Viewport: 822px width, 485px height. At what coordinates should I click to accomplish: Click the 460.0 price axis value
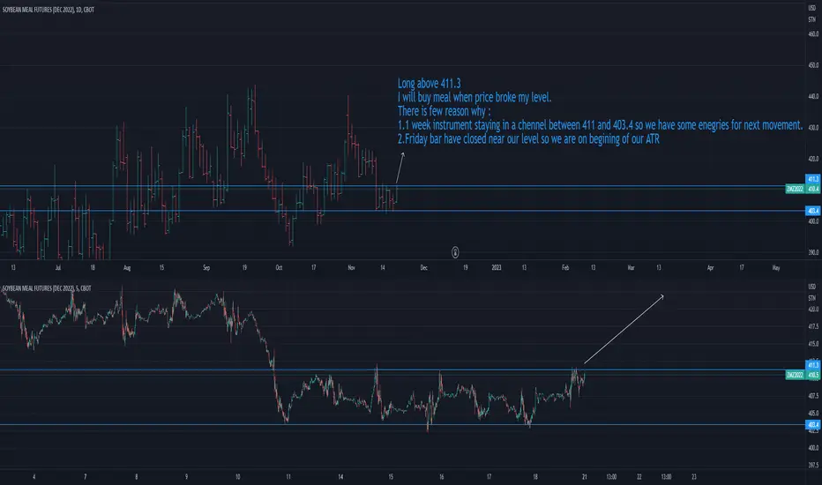tap(813, 34)
